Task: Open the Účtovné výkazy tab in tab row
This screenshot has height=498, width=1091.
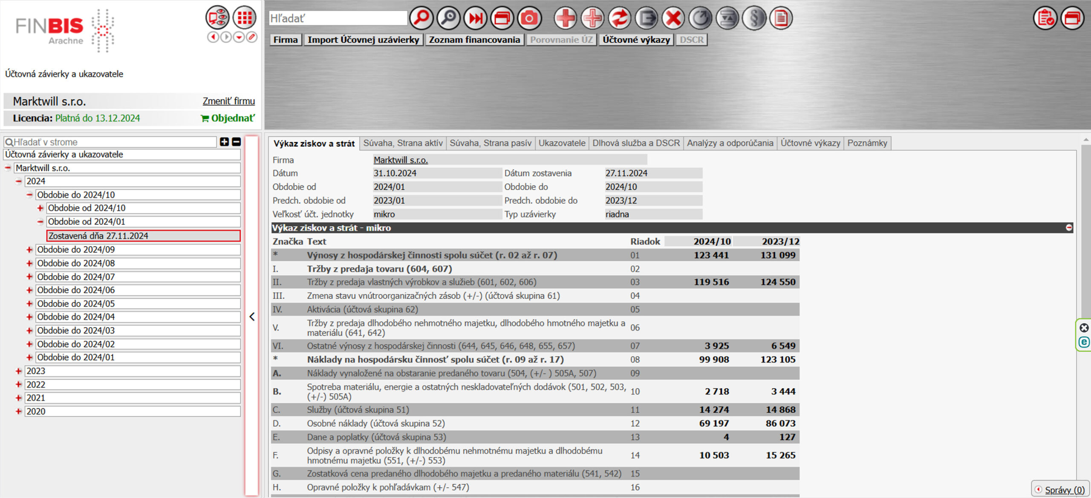Action: [x=810, y=143]
